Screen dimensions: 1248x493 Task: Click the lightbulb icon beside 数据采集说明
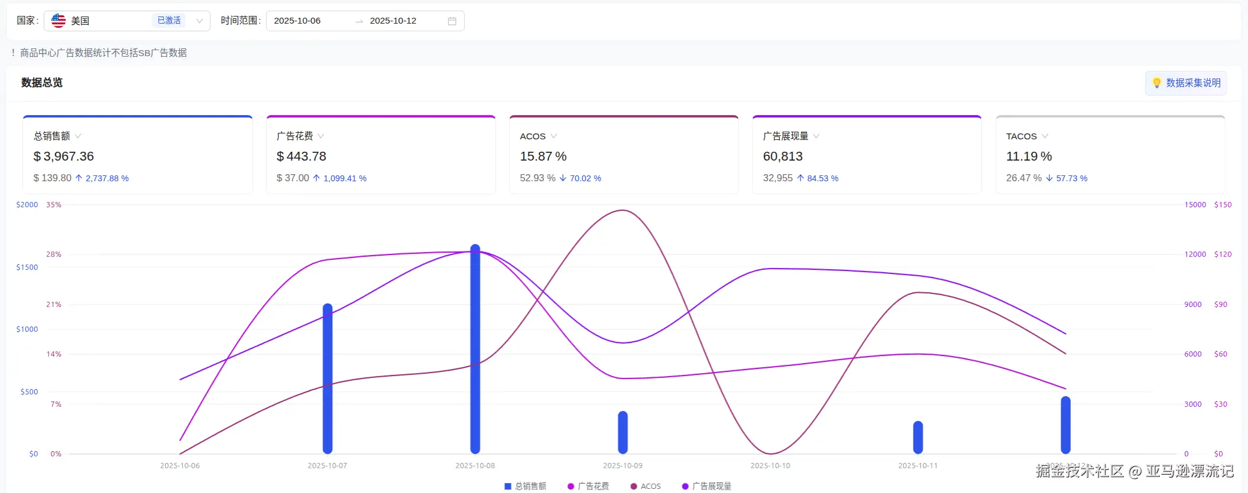[x=1157, y=83]
